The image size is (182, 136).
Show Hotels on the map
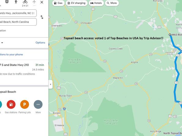[96, 3]
